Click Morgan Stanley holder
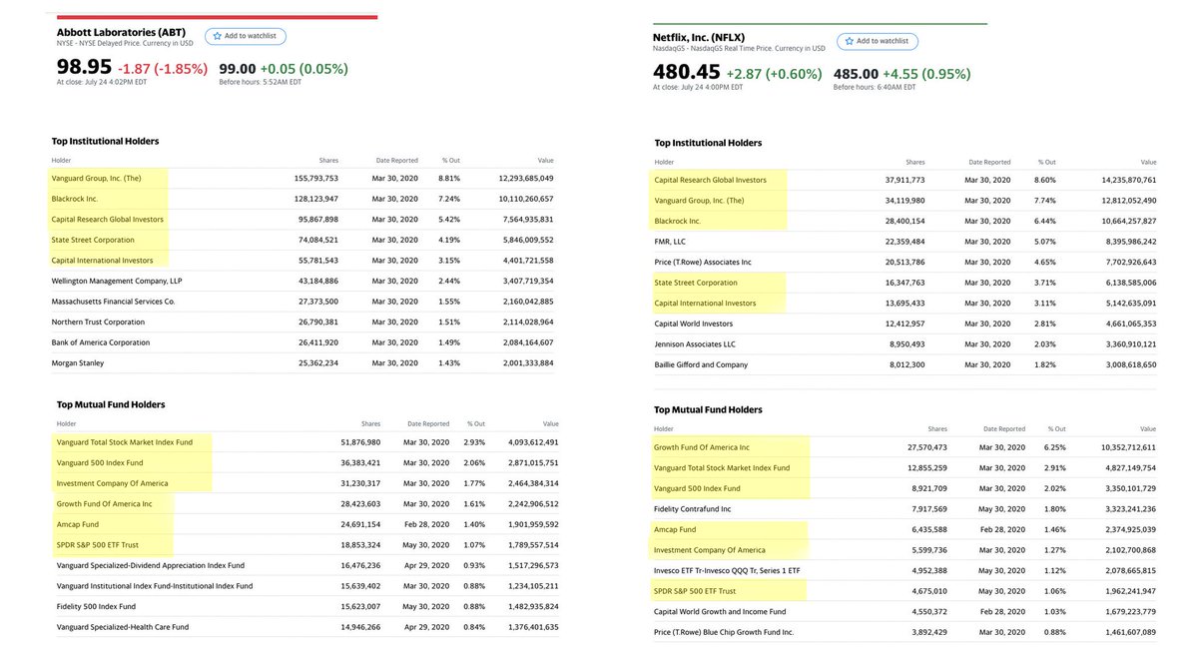 [78, 362]
